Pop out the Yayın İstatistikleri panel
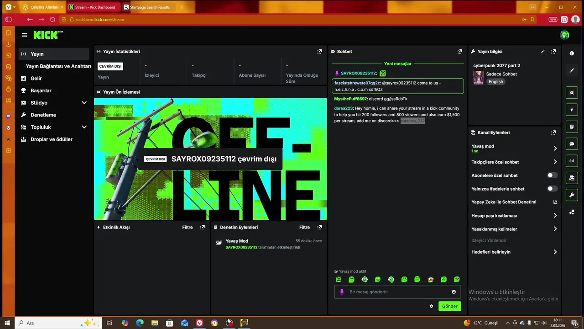The height and width of the screenshot is (329, 584). coord(319,52)
